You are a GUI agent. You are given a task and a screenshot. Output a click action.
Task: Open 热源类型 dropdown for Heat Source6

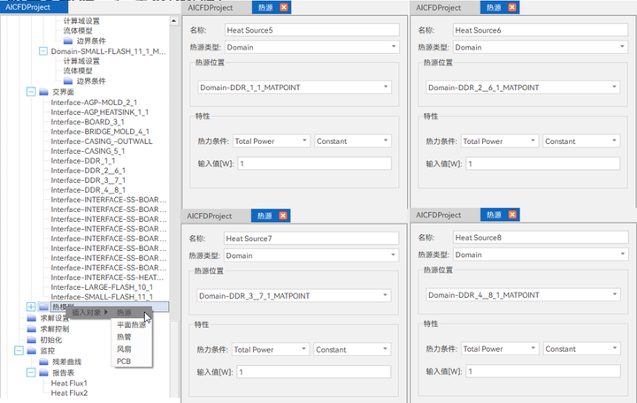point(541,47)
